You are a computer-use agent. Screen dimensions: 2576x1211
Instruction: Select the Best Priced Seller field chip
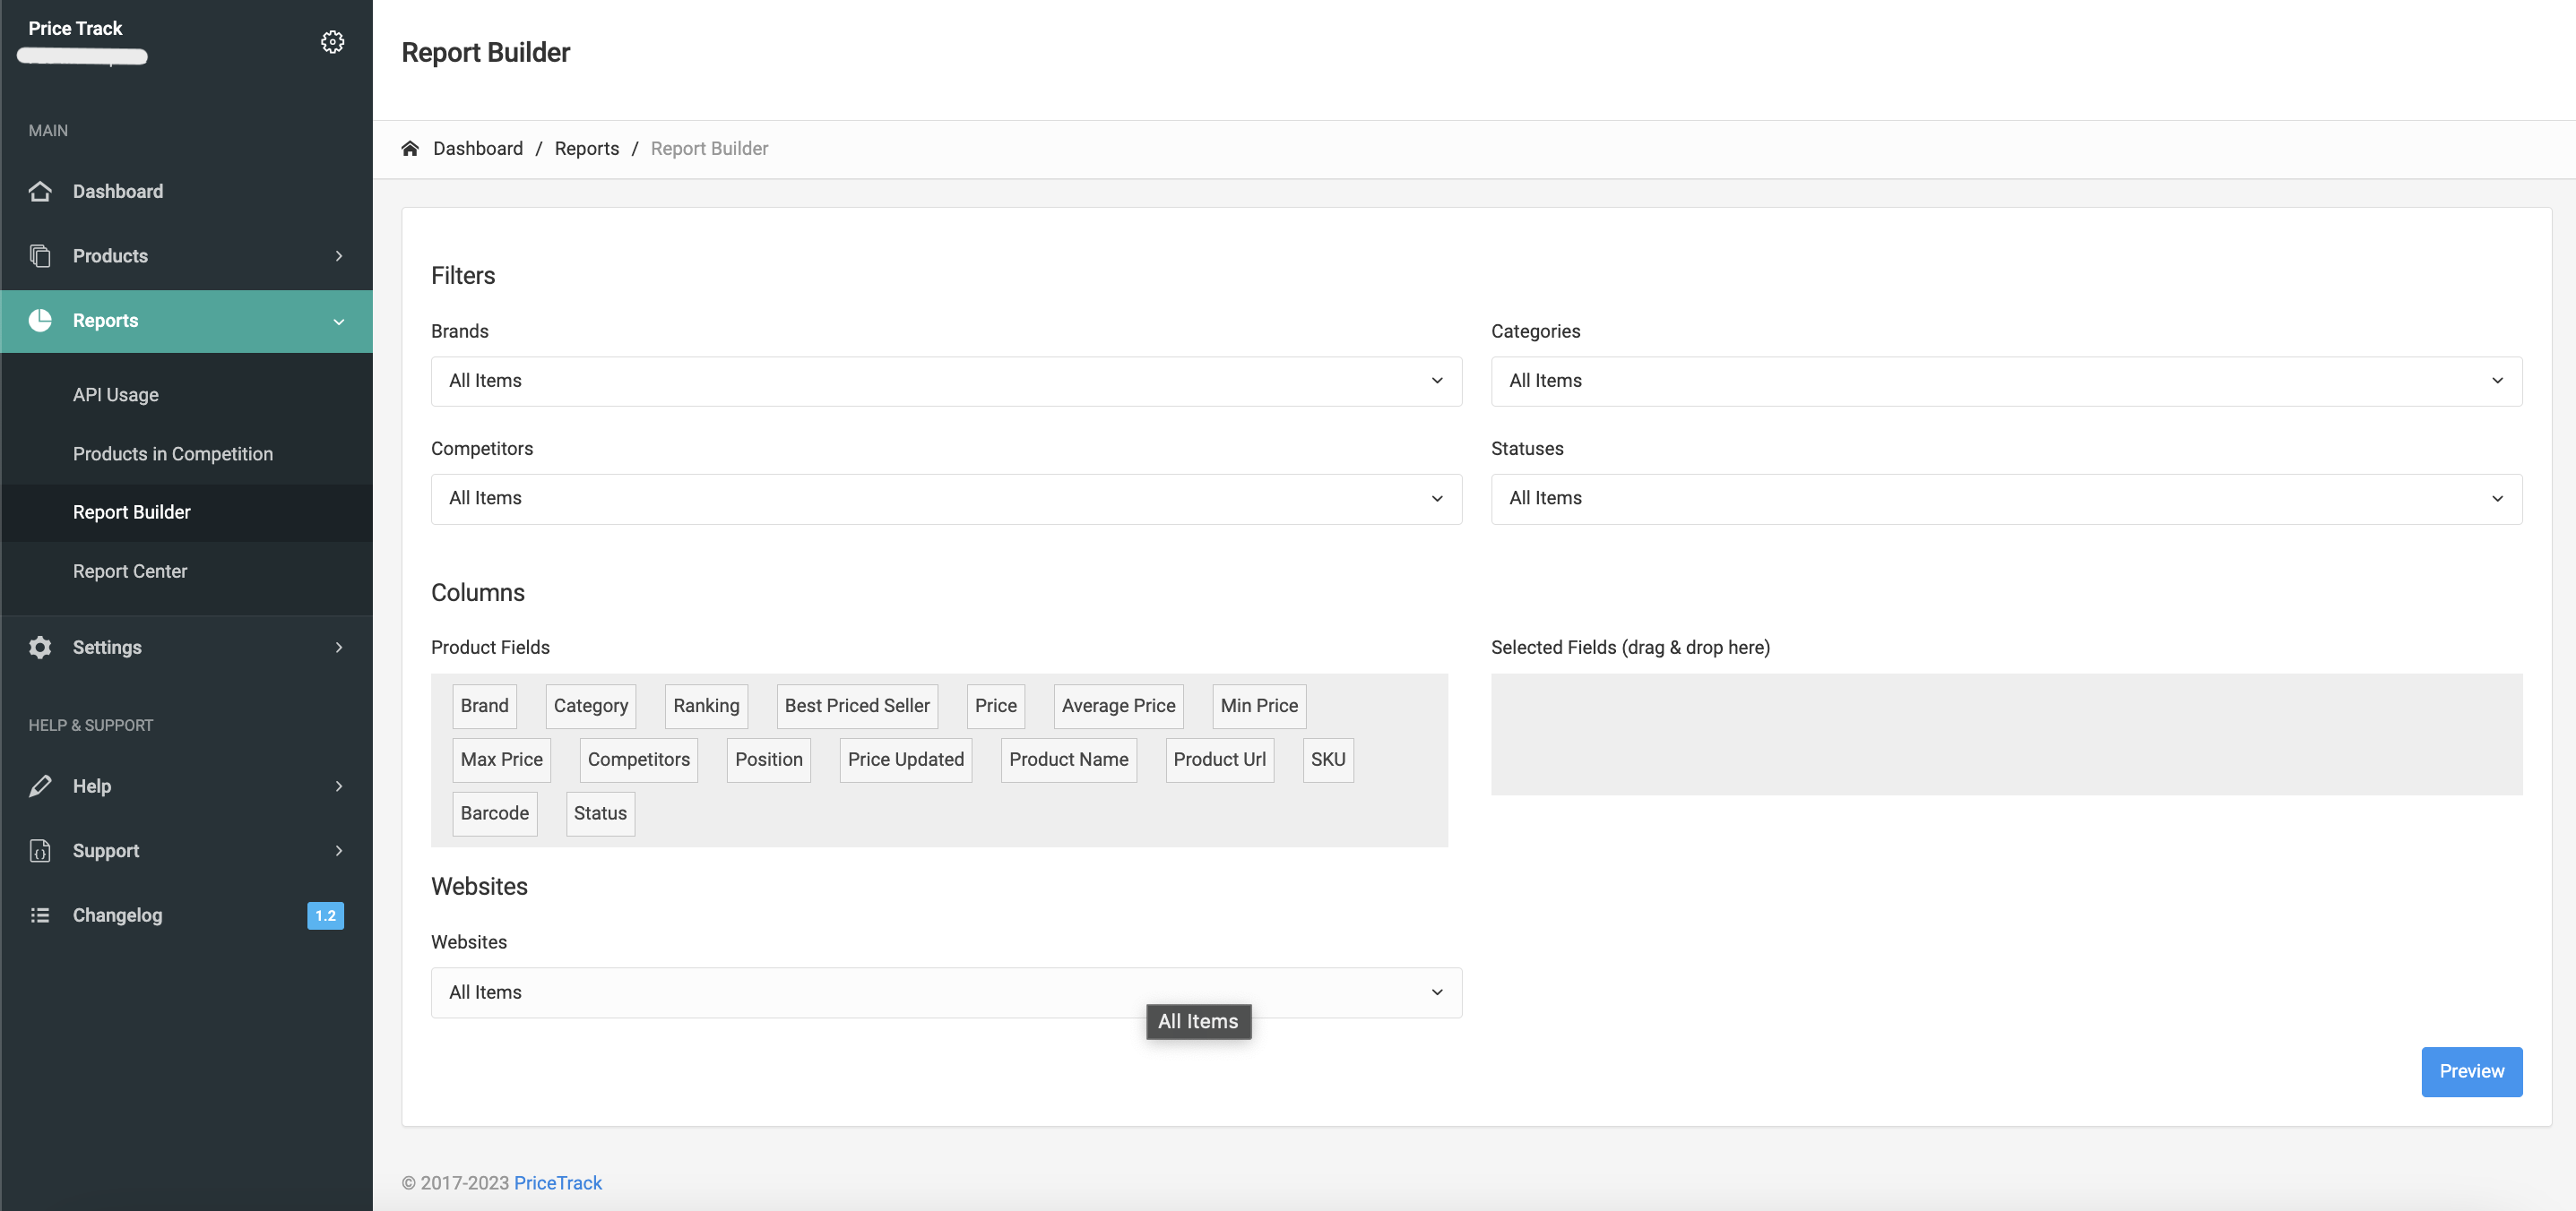click(856, 706)
